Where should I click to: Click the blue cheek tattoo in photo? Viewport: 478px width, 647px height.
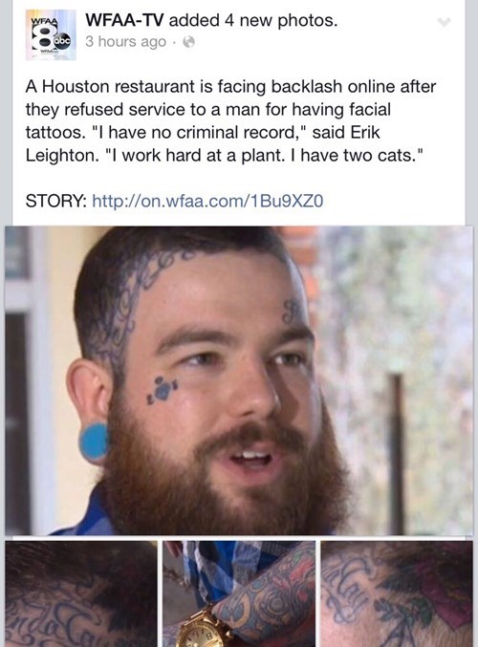tap(163, 390)
